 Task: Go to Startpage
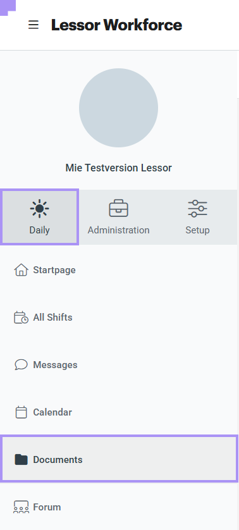pyautogui.click(x=119, y=270)
